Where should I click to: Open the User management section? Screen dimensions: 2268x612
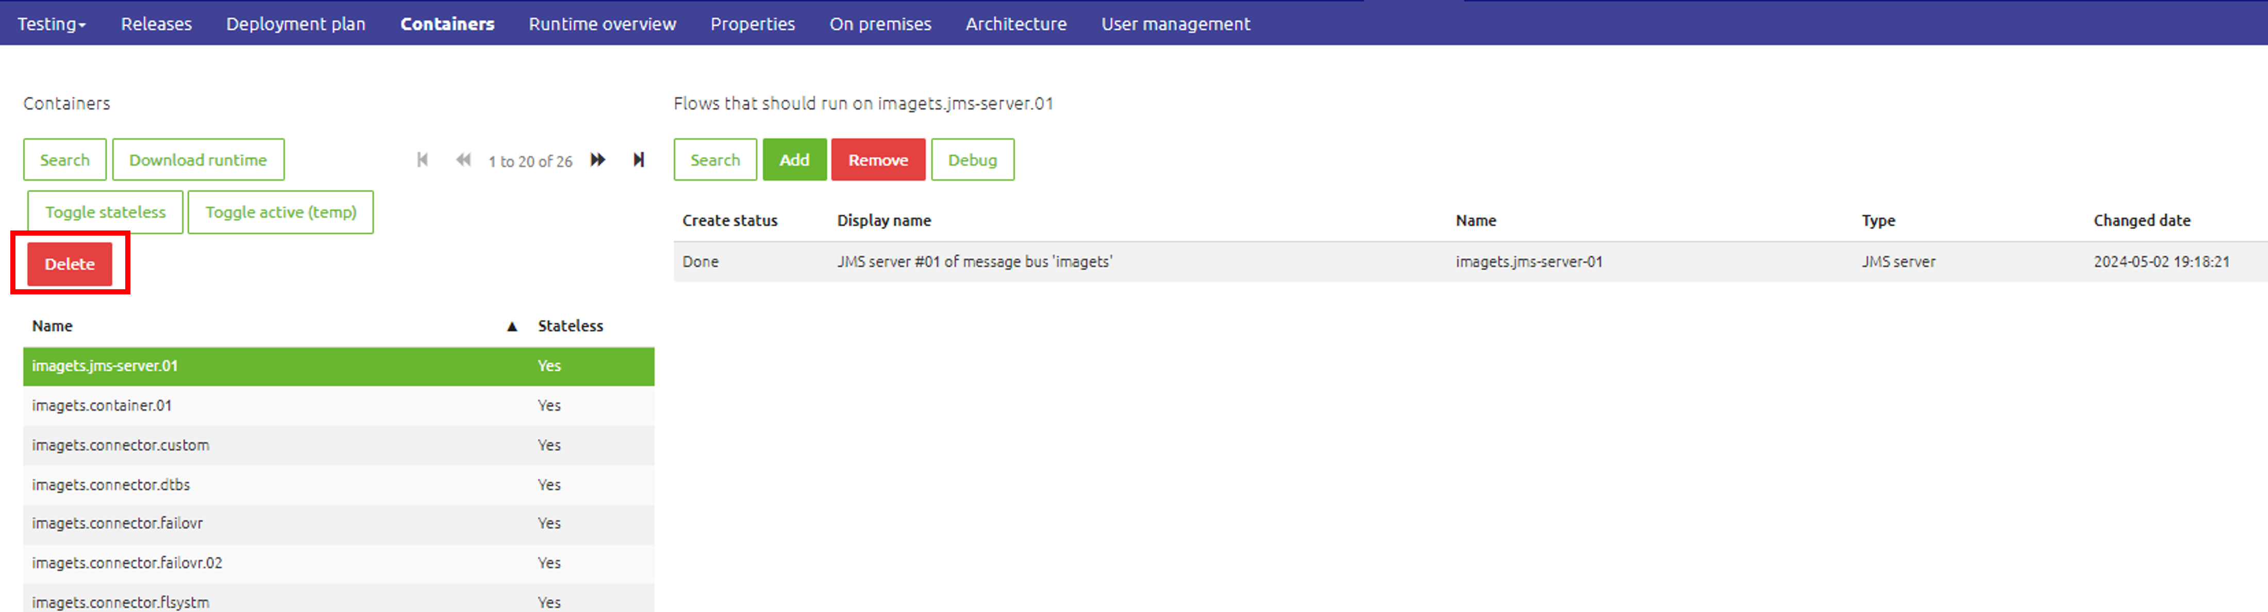1175,24
